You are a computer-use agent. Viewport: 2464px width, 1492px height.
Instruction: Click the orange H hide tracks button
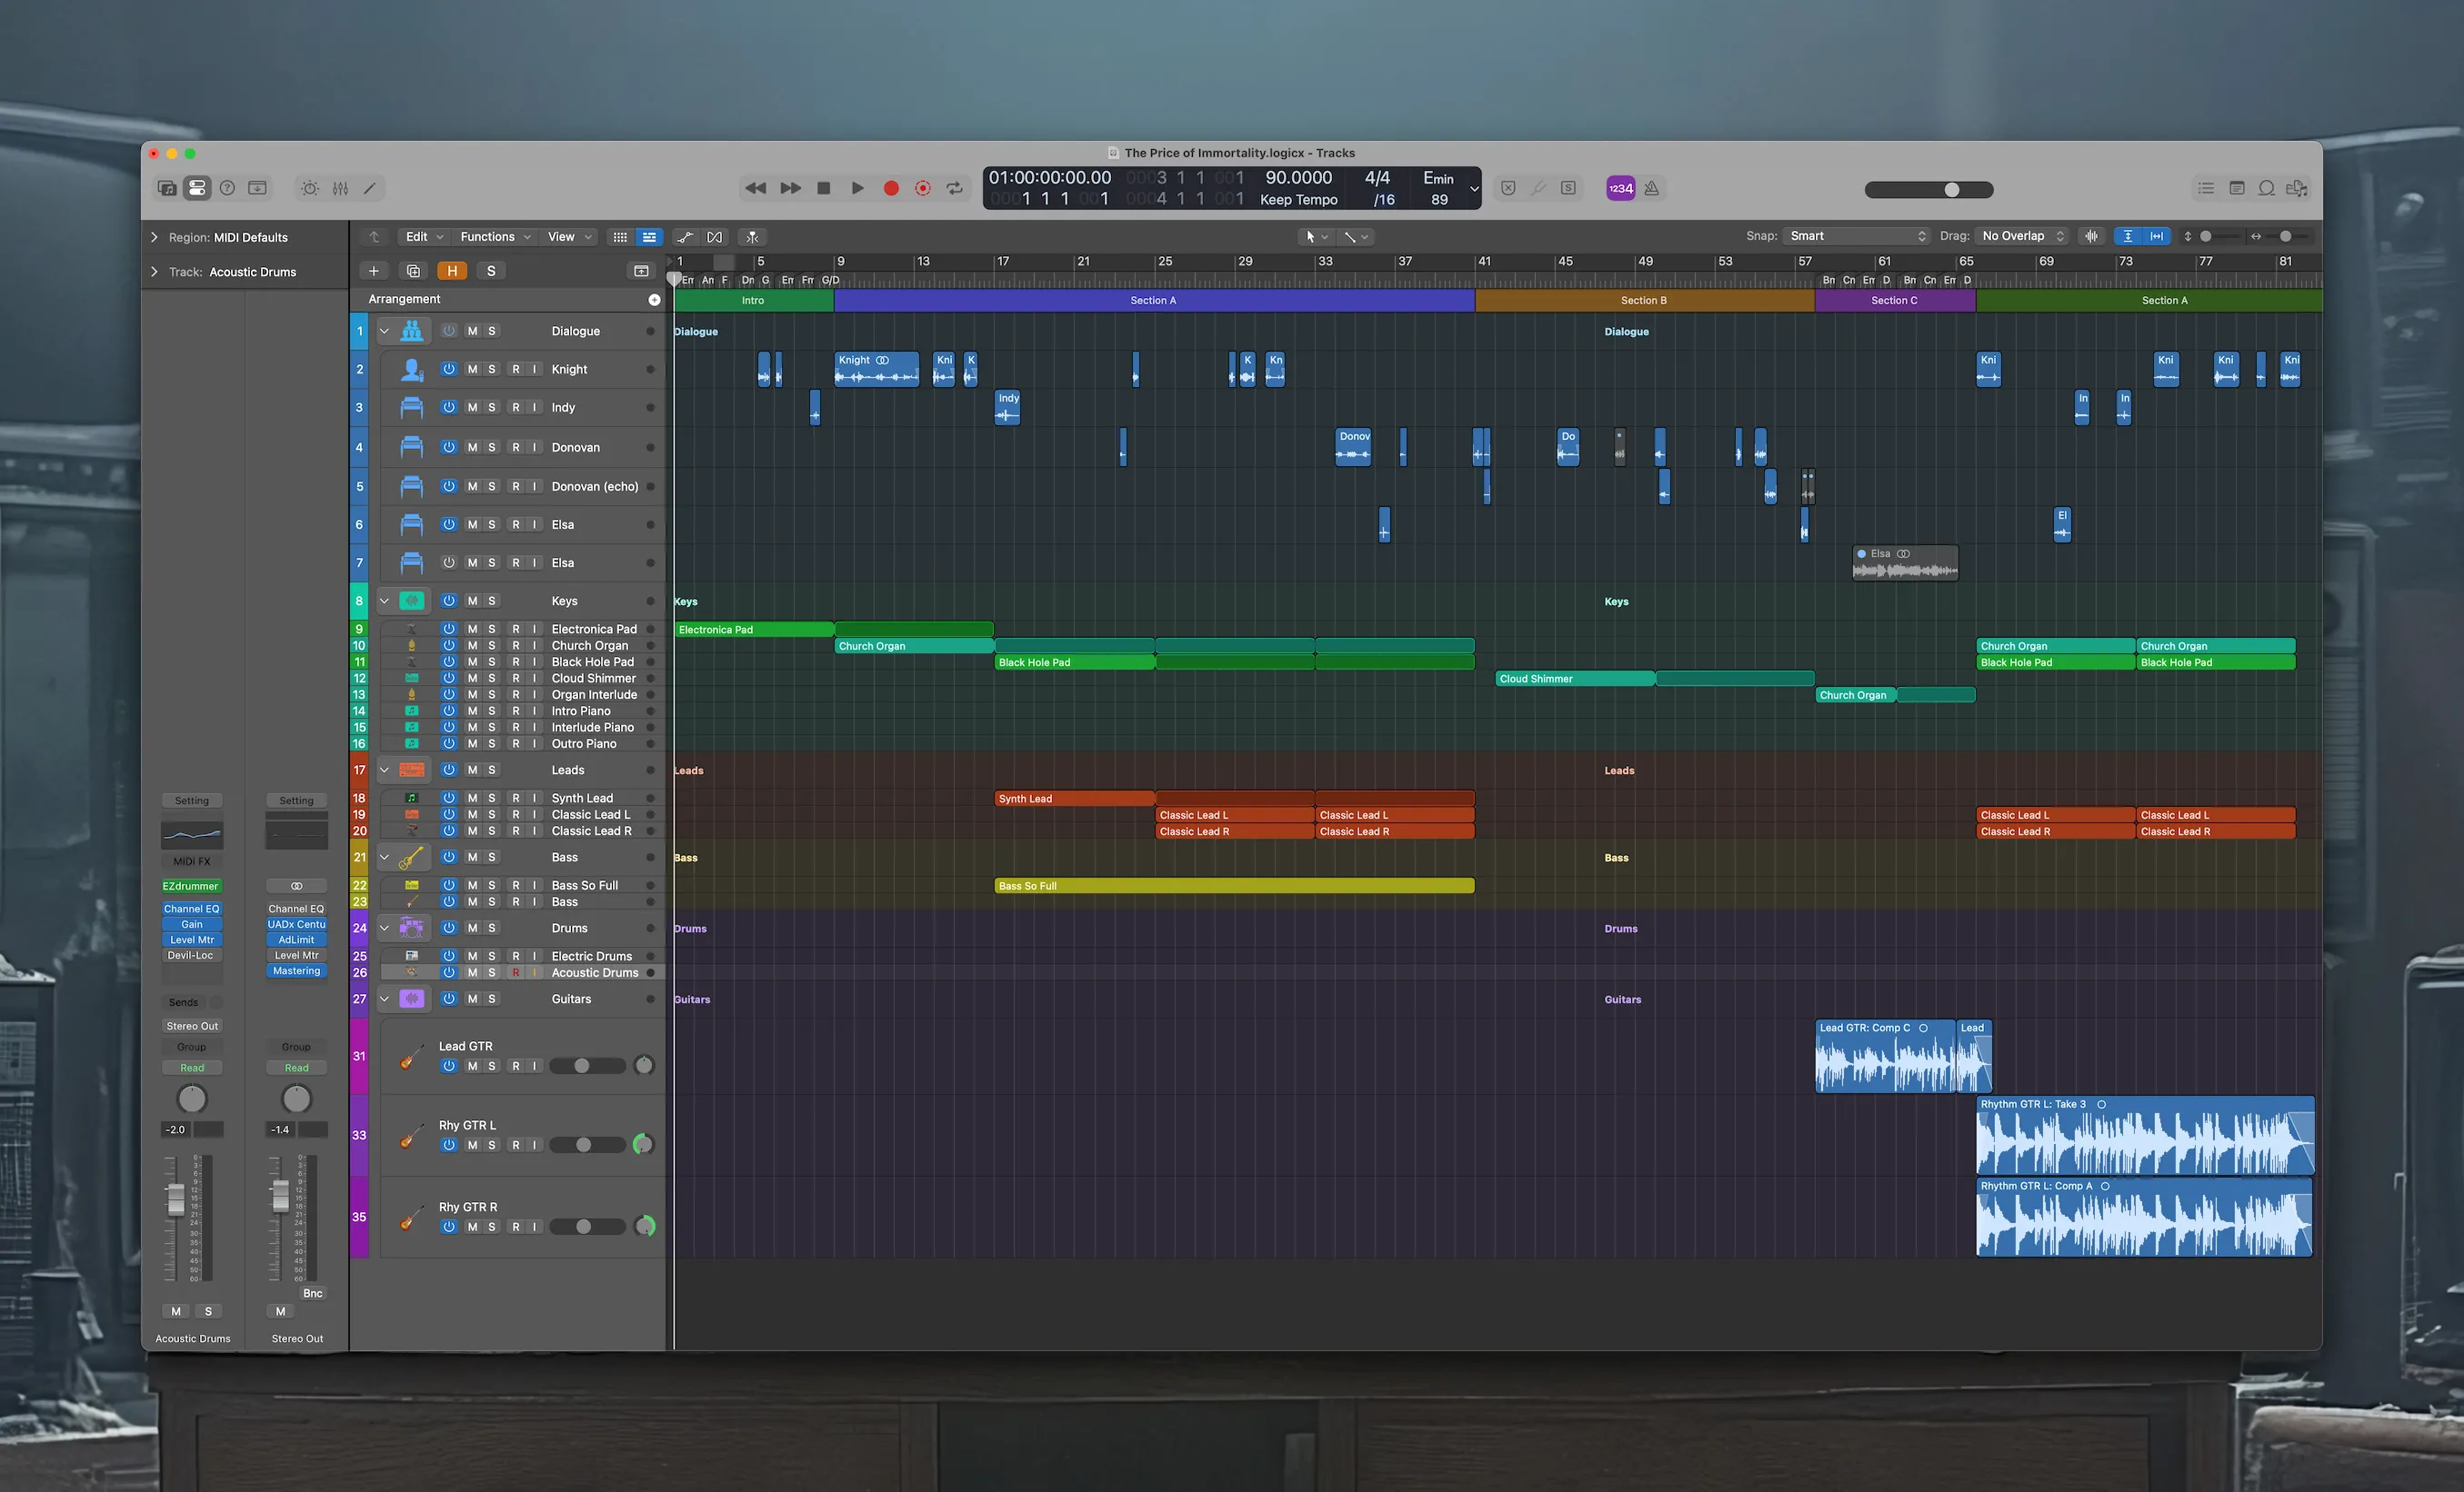coord(453,270)
